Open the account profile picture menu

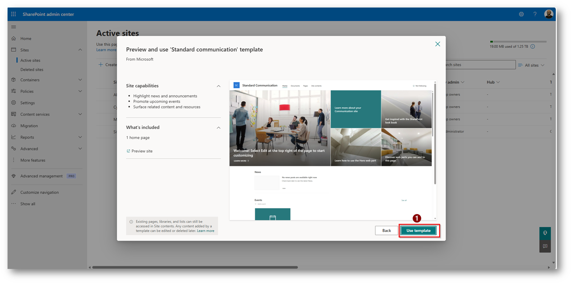click(x=549, y=14)
